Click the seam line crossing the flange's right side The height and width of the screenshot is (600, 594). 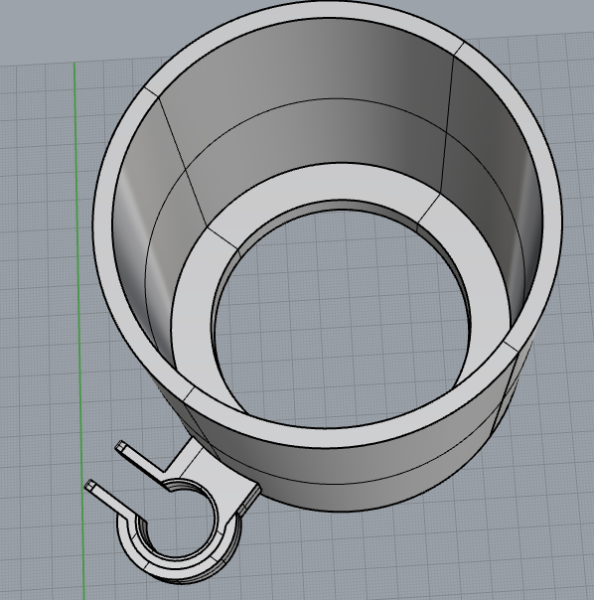pyautogui.click(x=428, y=209)
